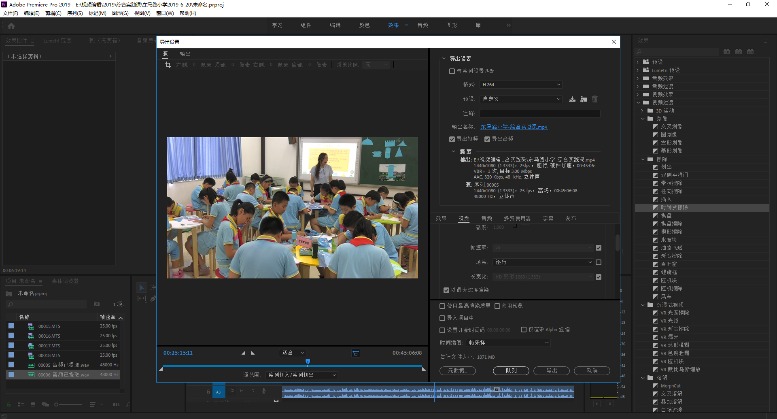Click into the 注释 comment field
The width and height of the screenshot is (777, 419).
(539, 114)
